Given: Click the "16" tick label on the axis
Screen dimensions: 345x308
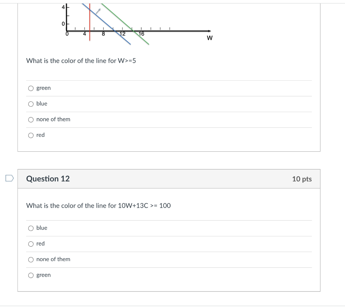Looking at the screenshot, I should pyautogui.click(x=142, y=34).
